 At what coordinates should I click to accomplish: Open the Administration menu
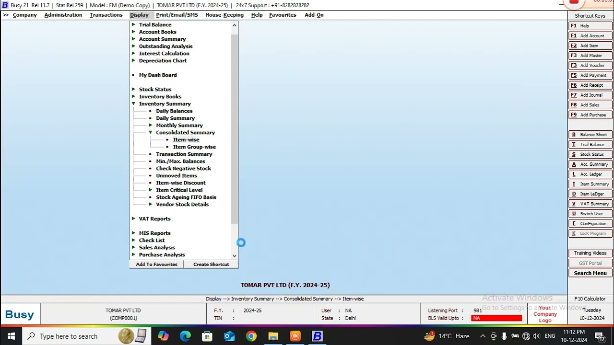pos(63,15)
